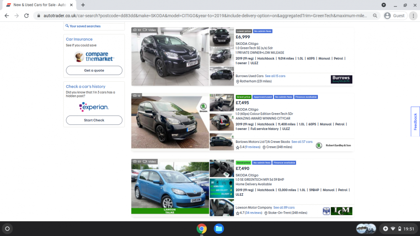This screenshot has height=236, width=420.
Task: Click star rating icon for Barlows Motors
Action: [x=237, y=147]
